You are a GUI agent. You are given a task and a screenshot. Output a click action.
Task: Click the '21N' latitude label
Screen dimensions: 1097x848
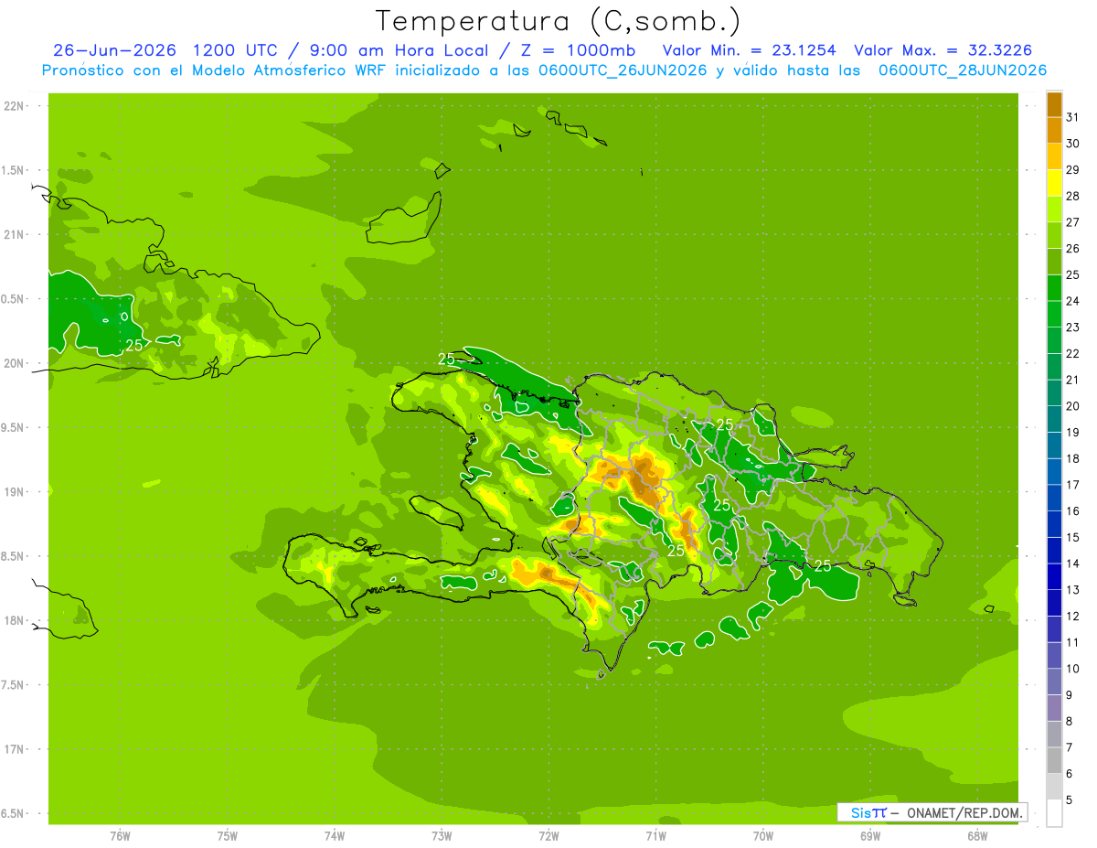pos(15,234)
